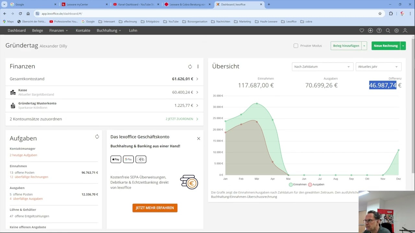Viewport: 415px width, 233px height.
Task: Expand the Beleg hinzufügen arrow
Action: tap(364, 46)
